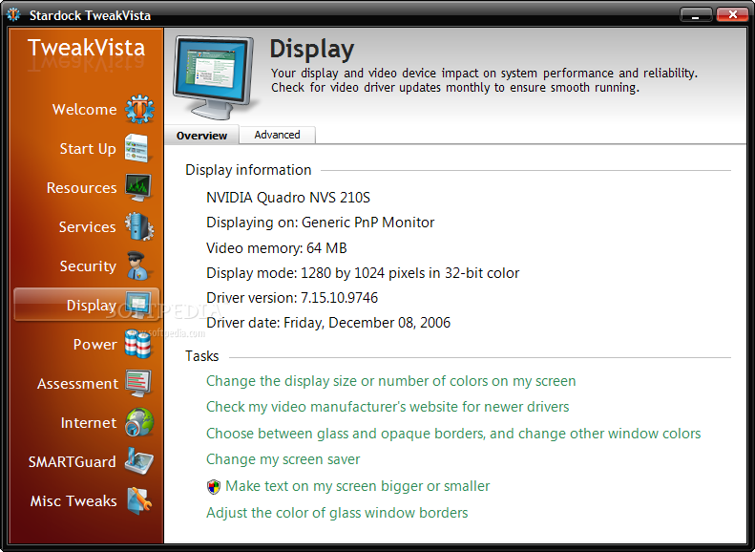Open the Assessment section label
This screenshot has width=755, height=552.
coord(77,384)
